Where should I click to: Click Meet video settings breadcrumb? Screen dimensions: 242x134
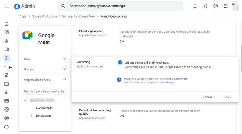click(x=114, y=17)
